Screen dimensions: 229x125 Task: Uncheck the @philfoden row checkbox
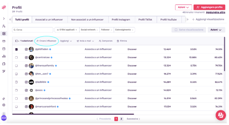click(x=17, y=49)
